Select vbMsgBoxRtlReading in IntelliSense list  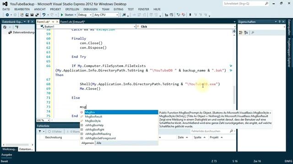(x=119, y=134)
